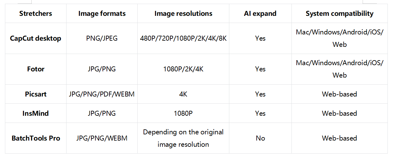Click the CapCut desktop row label
The image size is (394, 157).
tap(35, 38)
